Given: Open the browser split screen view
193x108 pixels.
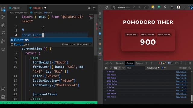Looking at the screenshot, I should click(172, 7).
